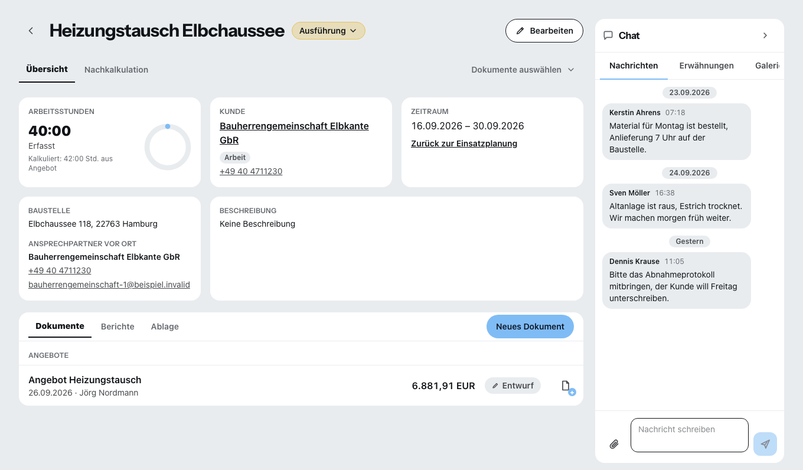Click the Heizungstausch Elbchaussee title
The image size is (803, 470).
[x=167, y=31]
